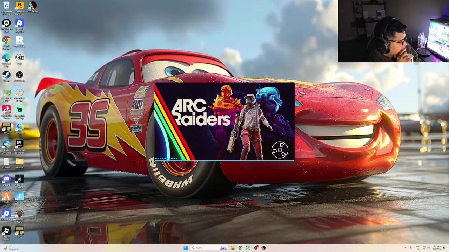The image size is (449, 252).
Task: Click the taskbar Buscar search box
Action: [x=209, y=248]
